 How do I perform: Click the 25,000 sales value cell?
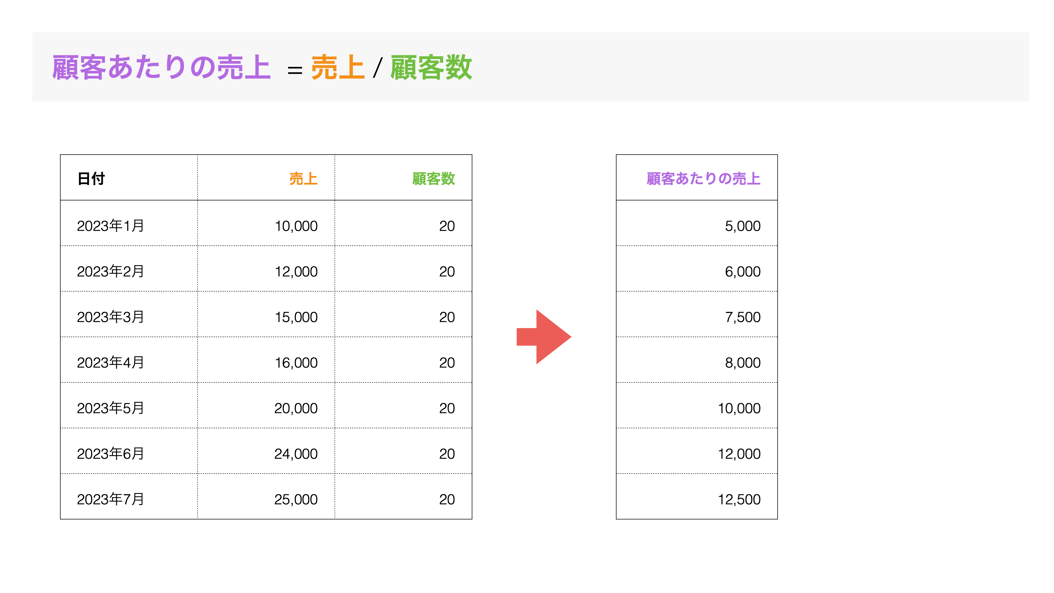point(266,497)
